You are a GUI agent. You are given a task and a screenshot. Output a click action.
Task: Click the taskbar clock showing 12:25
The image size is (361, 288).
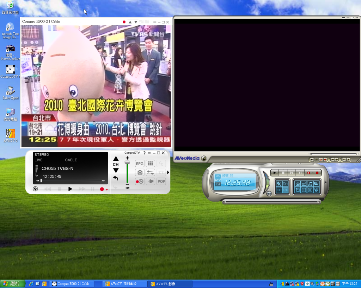point(349,284)
